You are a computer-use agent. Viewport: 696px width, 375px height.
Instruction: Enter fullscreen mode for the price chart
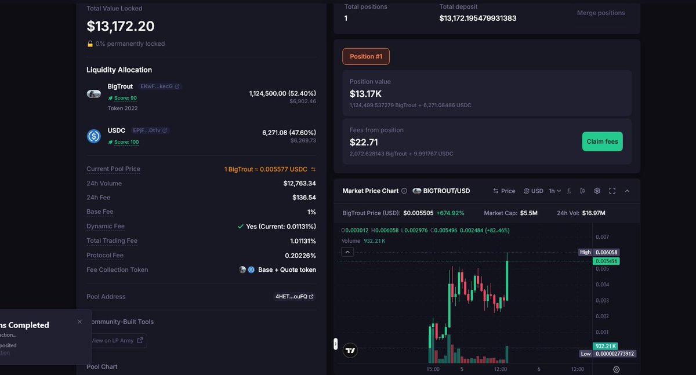tap(612, 191)
